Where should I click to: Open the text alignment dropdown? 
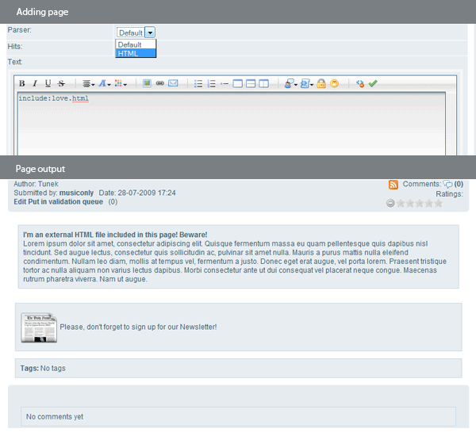point(89,83)
